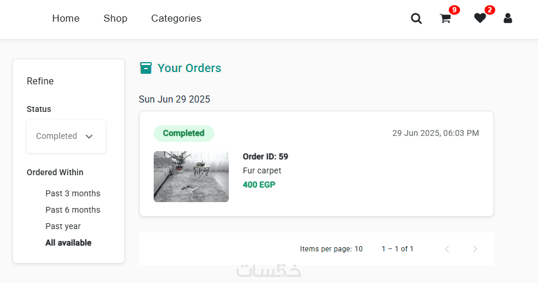
Task: Open the wishlist heart icon
Action: (480, 19)
